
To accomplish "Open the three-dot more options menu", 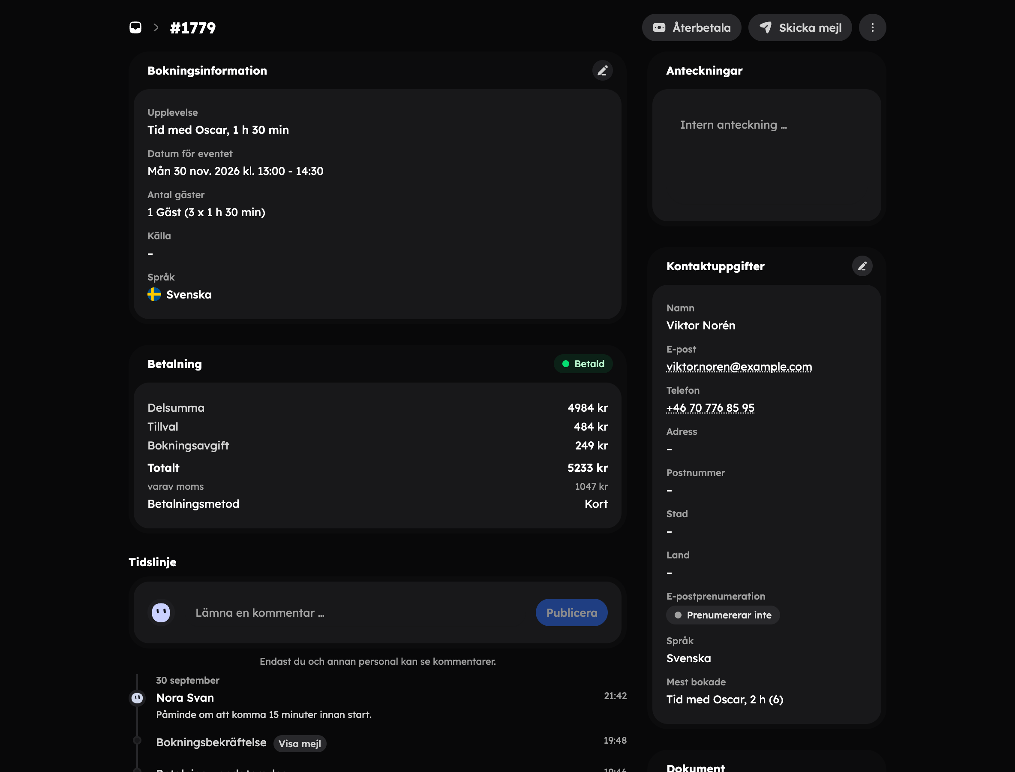I will [x=873, y=27].
